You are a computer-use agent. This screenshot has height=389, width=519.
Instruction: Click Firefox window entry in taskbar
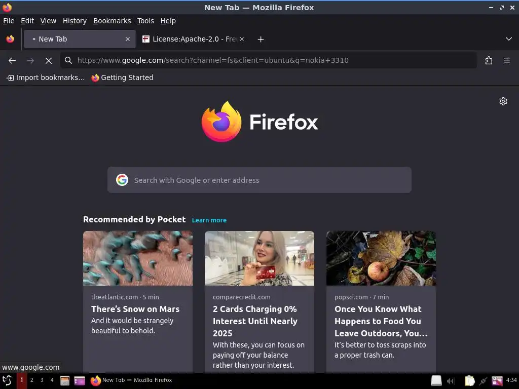coord(131,380)
